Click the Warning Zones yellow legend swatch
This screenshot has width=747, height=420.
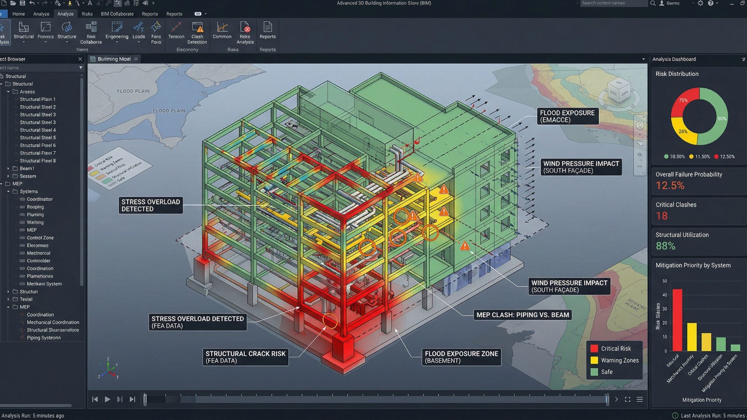[594, 360]
